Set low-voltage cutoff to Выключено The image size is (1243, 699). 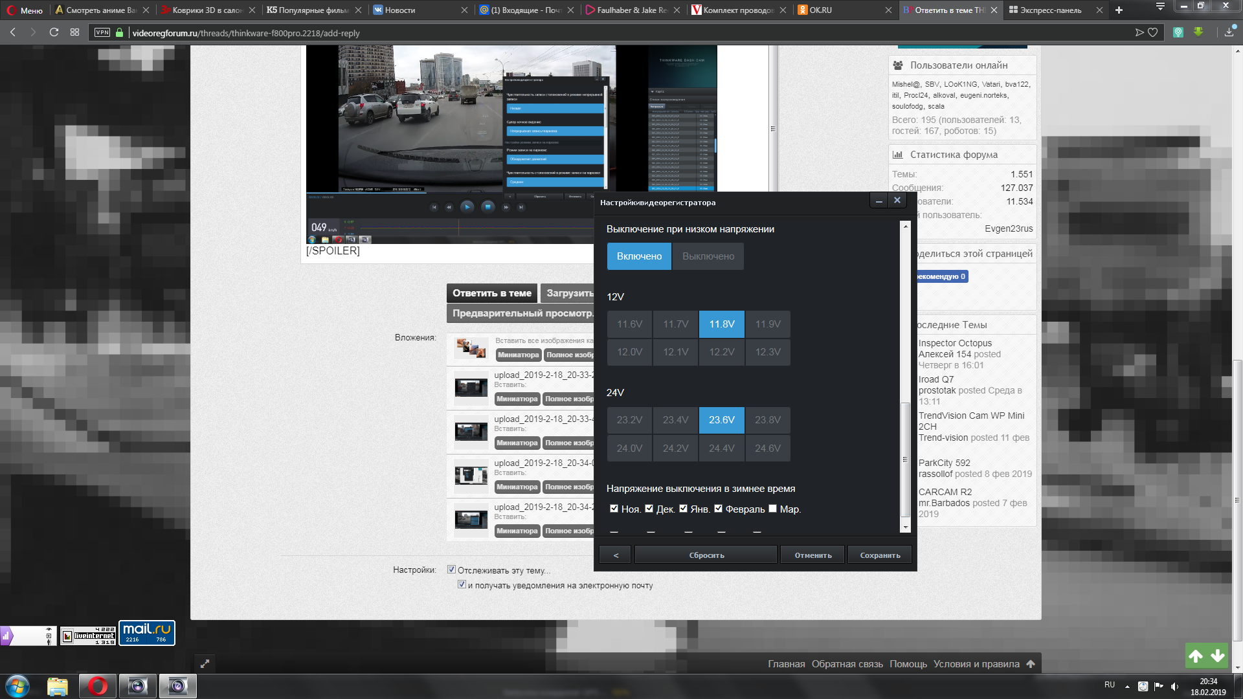708,256
